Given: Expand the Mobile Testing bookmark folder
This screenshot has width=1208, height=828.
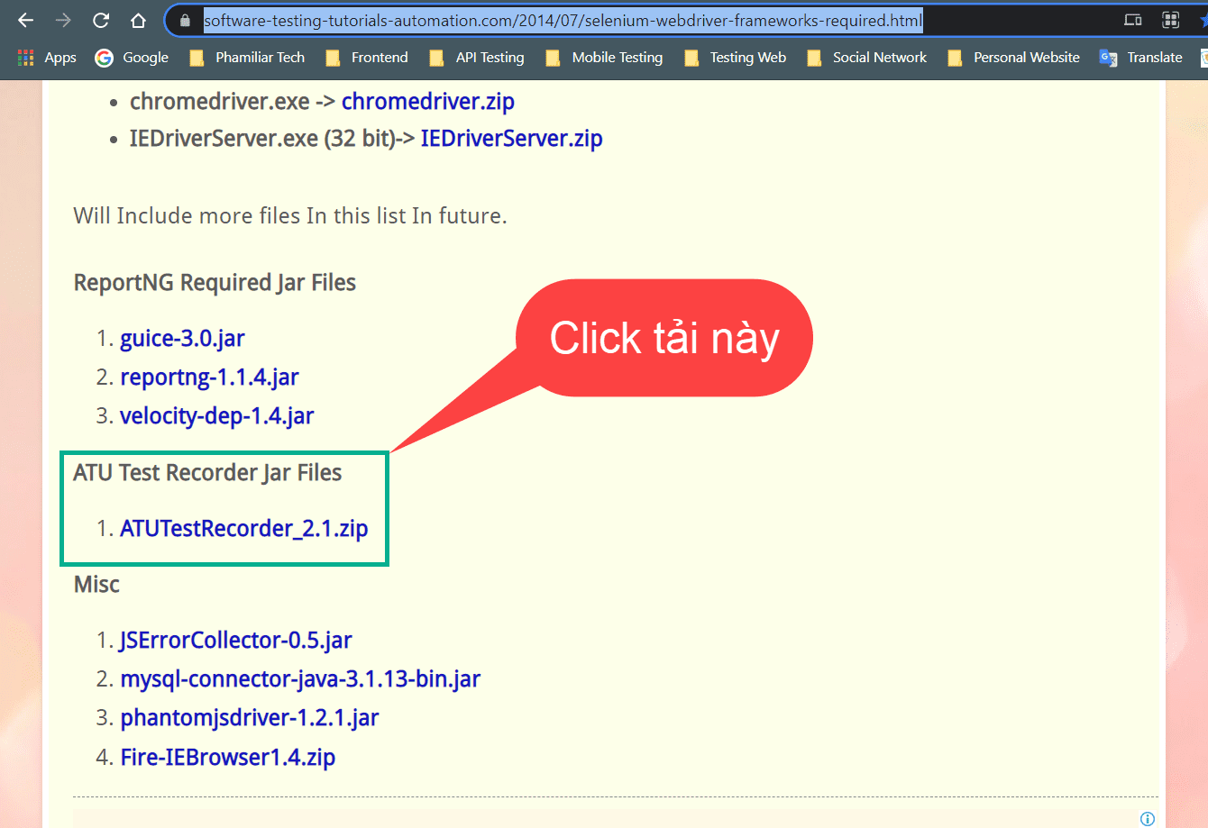Looking at the screenshot, I should (605, 58).
